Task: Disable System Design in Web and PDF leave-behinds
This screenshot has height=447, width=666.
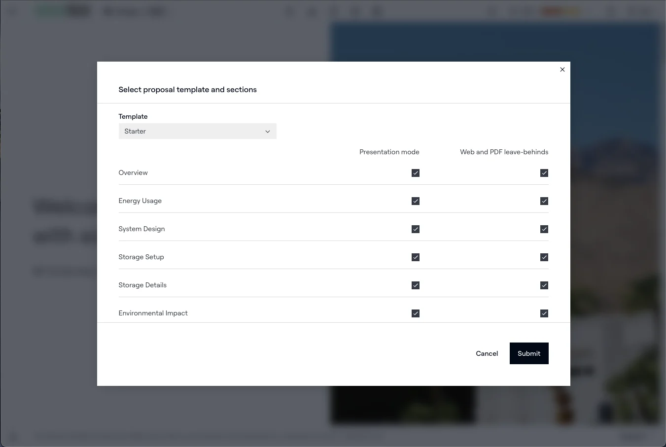Action: (x=544, y=229)
